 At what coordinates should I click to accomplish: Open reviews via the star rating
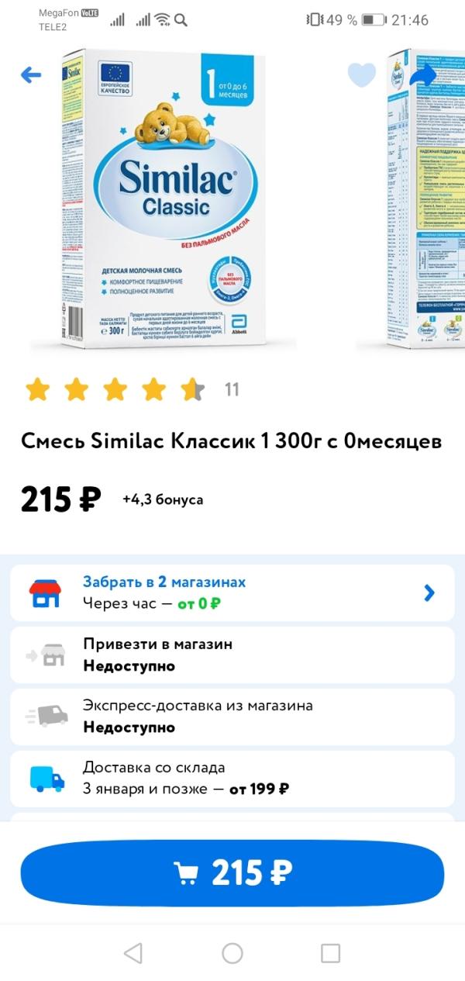[x=115, y=389]
